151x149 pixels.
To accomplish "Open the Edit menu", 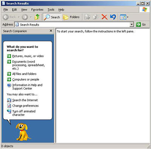I will point(14,10).
